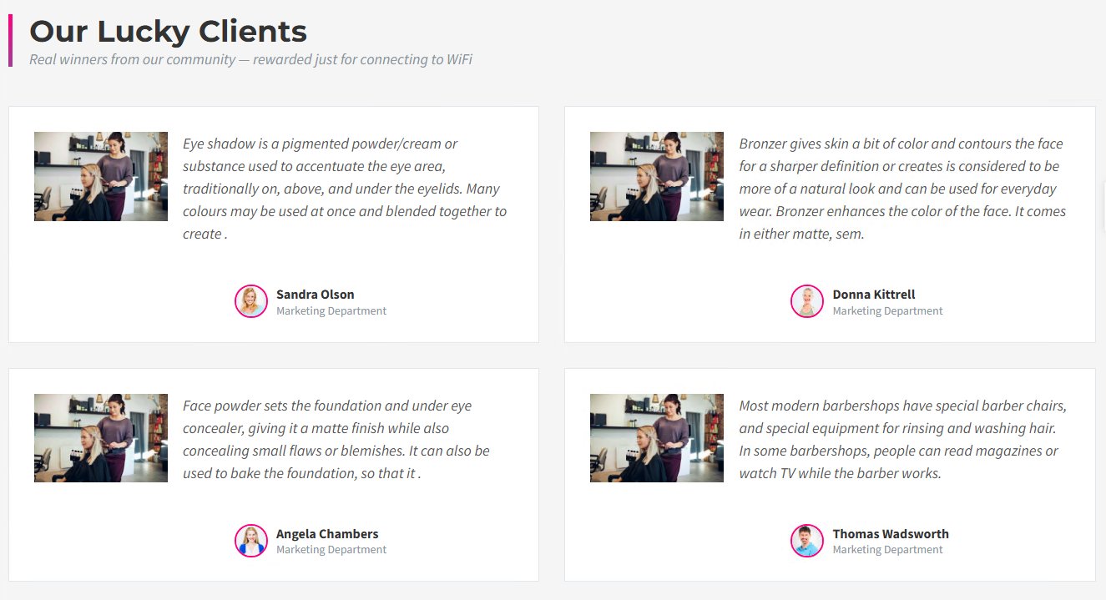Click the 'Real winners from our community' subtitle
Screen dimensions: 1106x600
pyautogui.click(x=250, y=60)
